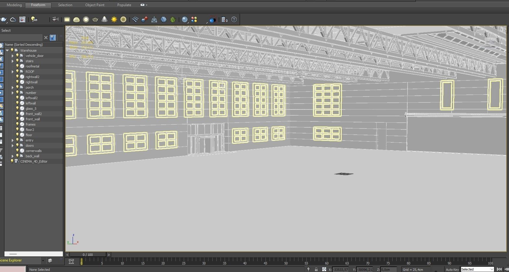Click the light bulb lister icon
509x272 pixels.
pos(34,20)
